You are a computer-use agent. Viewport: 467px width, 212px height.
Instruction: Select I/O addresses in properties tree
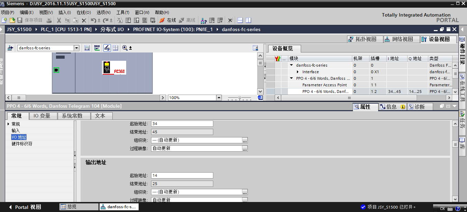pyautogui.click(x=19, y=137)
